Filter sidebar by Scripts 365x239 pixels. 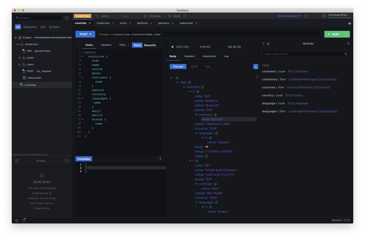54,27
